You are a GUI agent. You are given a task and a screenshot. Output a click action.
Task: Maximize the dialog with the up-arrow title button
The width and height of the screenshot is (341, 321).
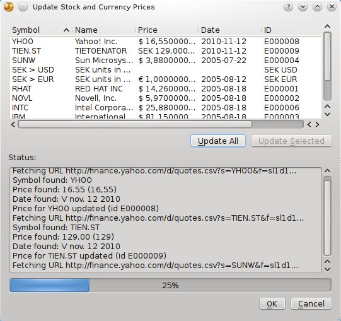317,7
